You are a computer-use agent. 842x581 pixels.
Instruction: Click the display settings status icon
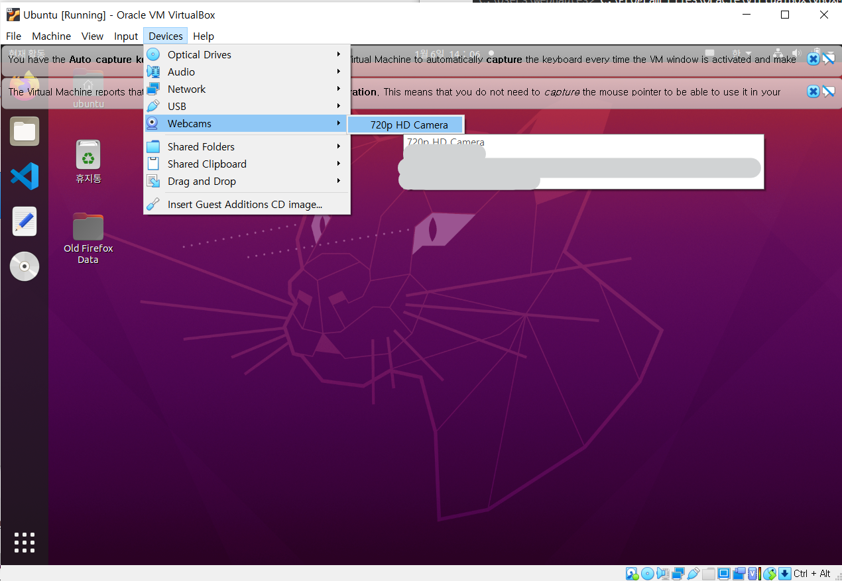pyautogui.click(x=724, y=574)
